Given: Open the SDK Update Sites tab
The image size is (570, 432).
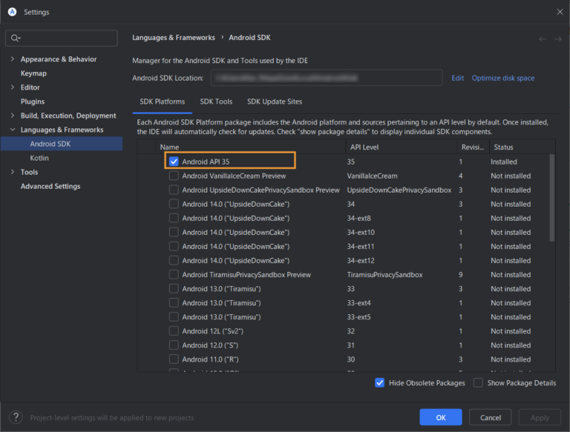Looking at the screenshot, I should 275,102.
